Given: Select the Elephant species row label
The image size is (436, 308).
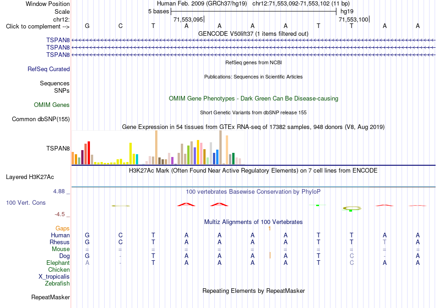Looking at the screenshot, I should coord(58,263).
